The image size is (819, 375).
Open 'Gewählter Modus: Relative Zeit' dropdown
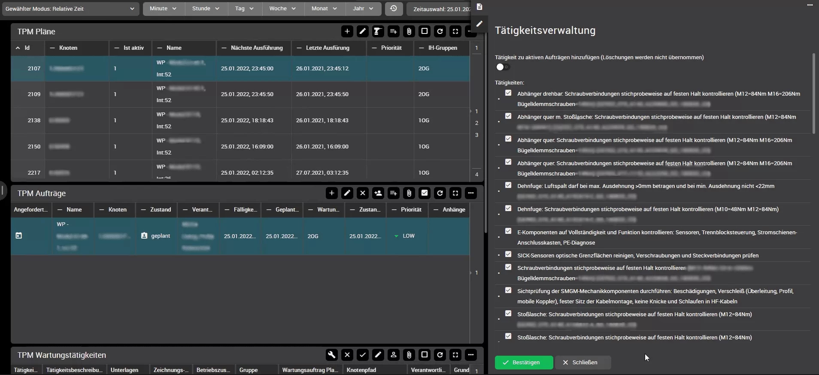(x=70, y=9)
